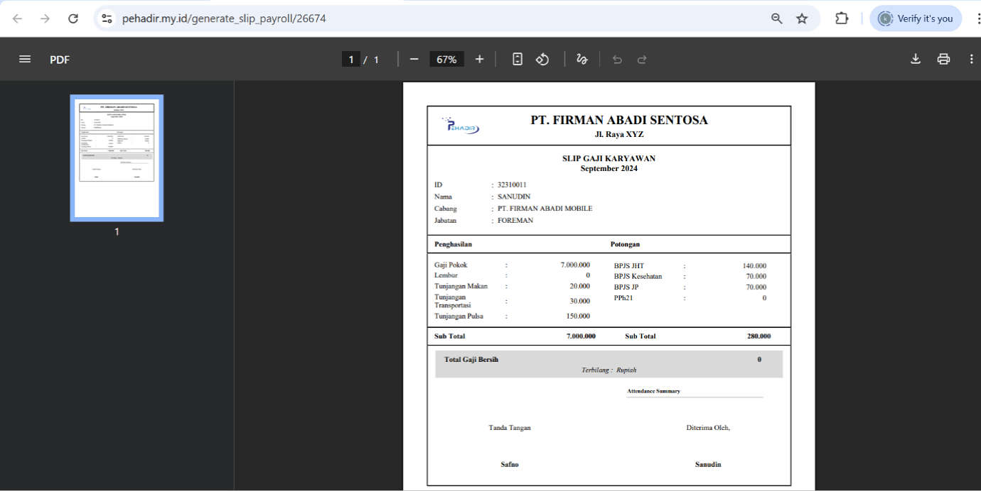Open more PDF options menu
The image size is (981, 491).
pos(972,59)
